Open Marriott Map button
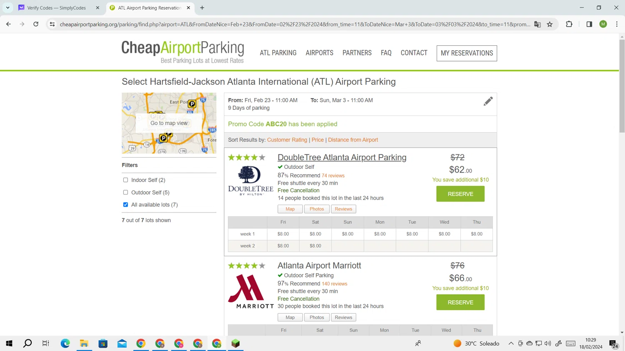 (x=290, y=317)
